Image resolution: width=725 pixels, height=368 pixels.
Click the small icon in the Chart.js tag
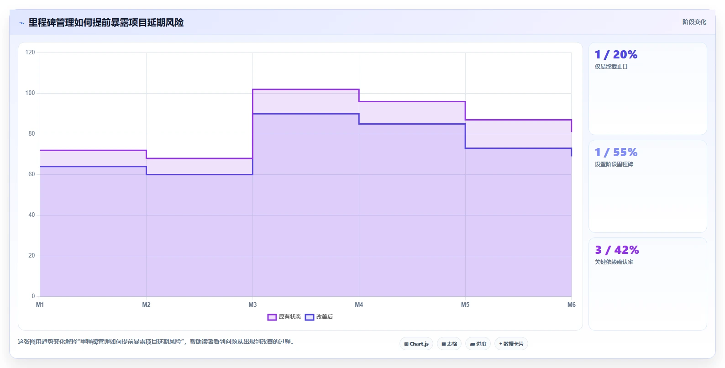(x=406, y=344)
